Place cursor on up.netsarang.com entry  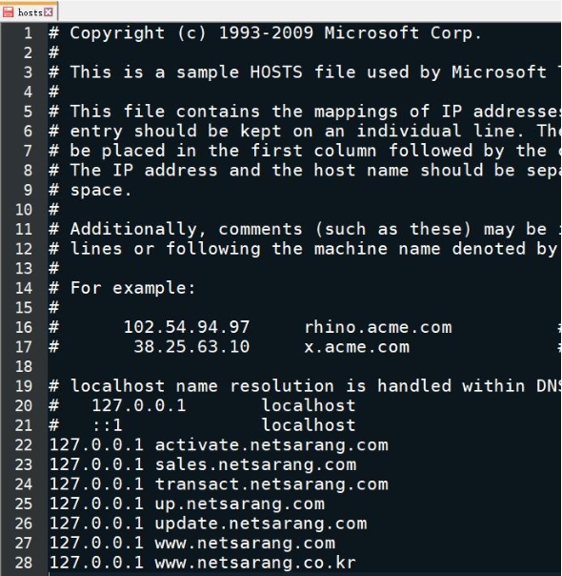point(240,504)
